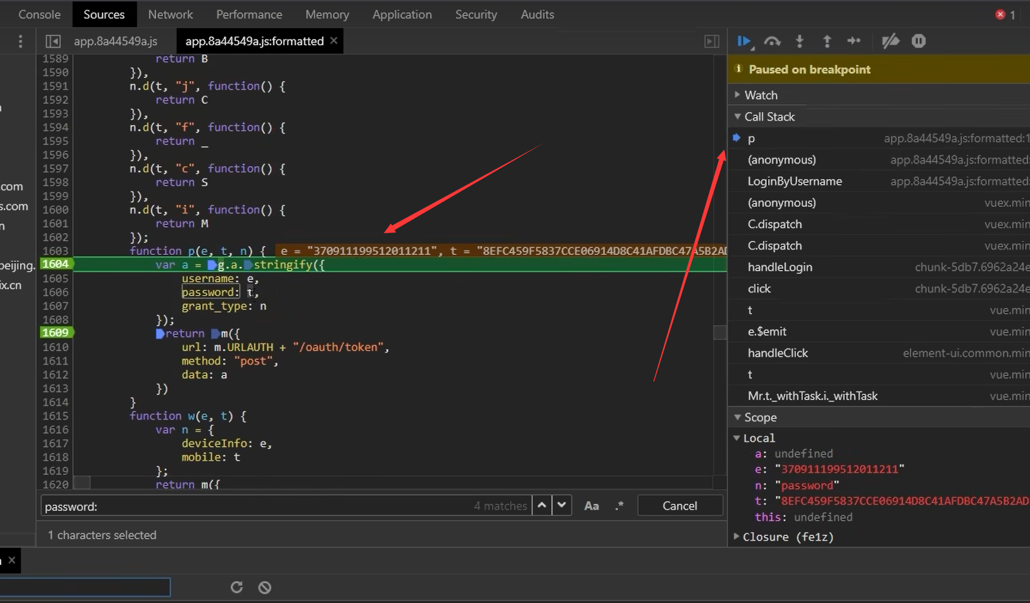This screenshot has width=1030, height=603.
Task: Select the handleLogin call stack frame
Action: coord(878,267)
